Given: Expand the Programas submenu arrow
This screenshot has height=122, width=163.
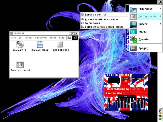Looking at the screenshot, I should tap(161, 8).
